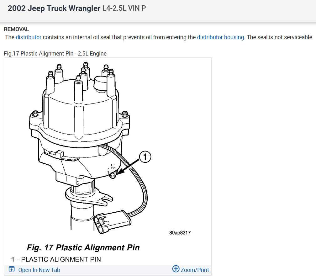This screenshot has width=316, height=276.
Task: Click the Zoom/Print plus icon
Action: [x=176, y=269]
